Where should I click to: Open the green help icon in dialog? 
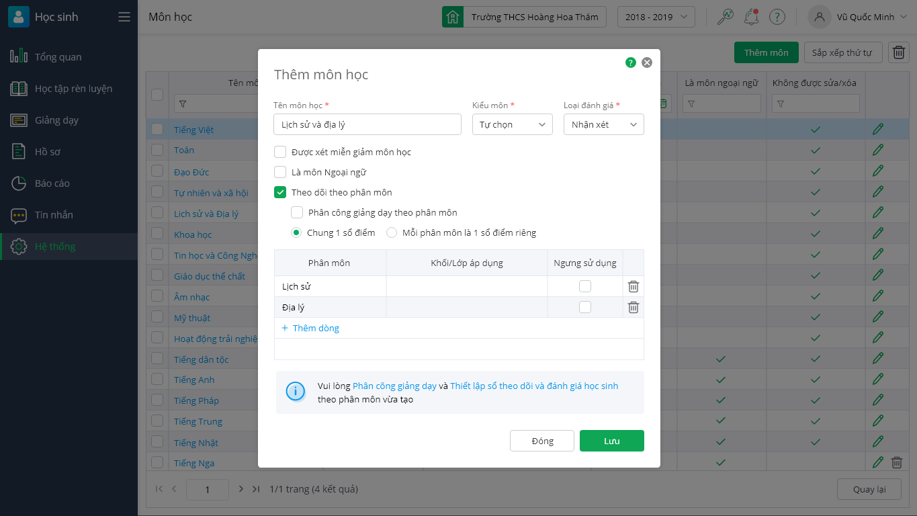click(630, 62)
